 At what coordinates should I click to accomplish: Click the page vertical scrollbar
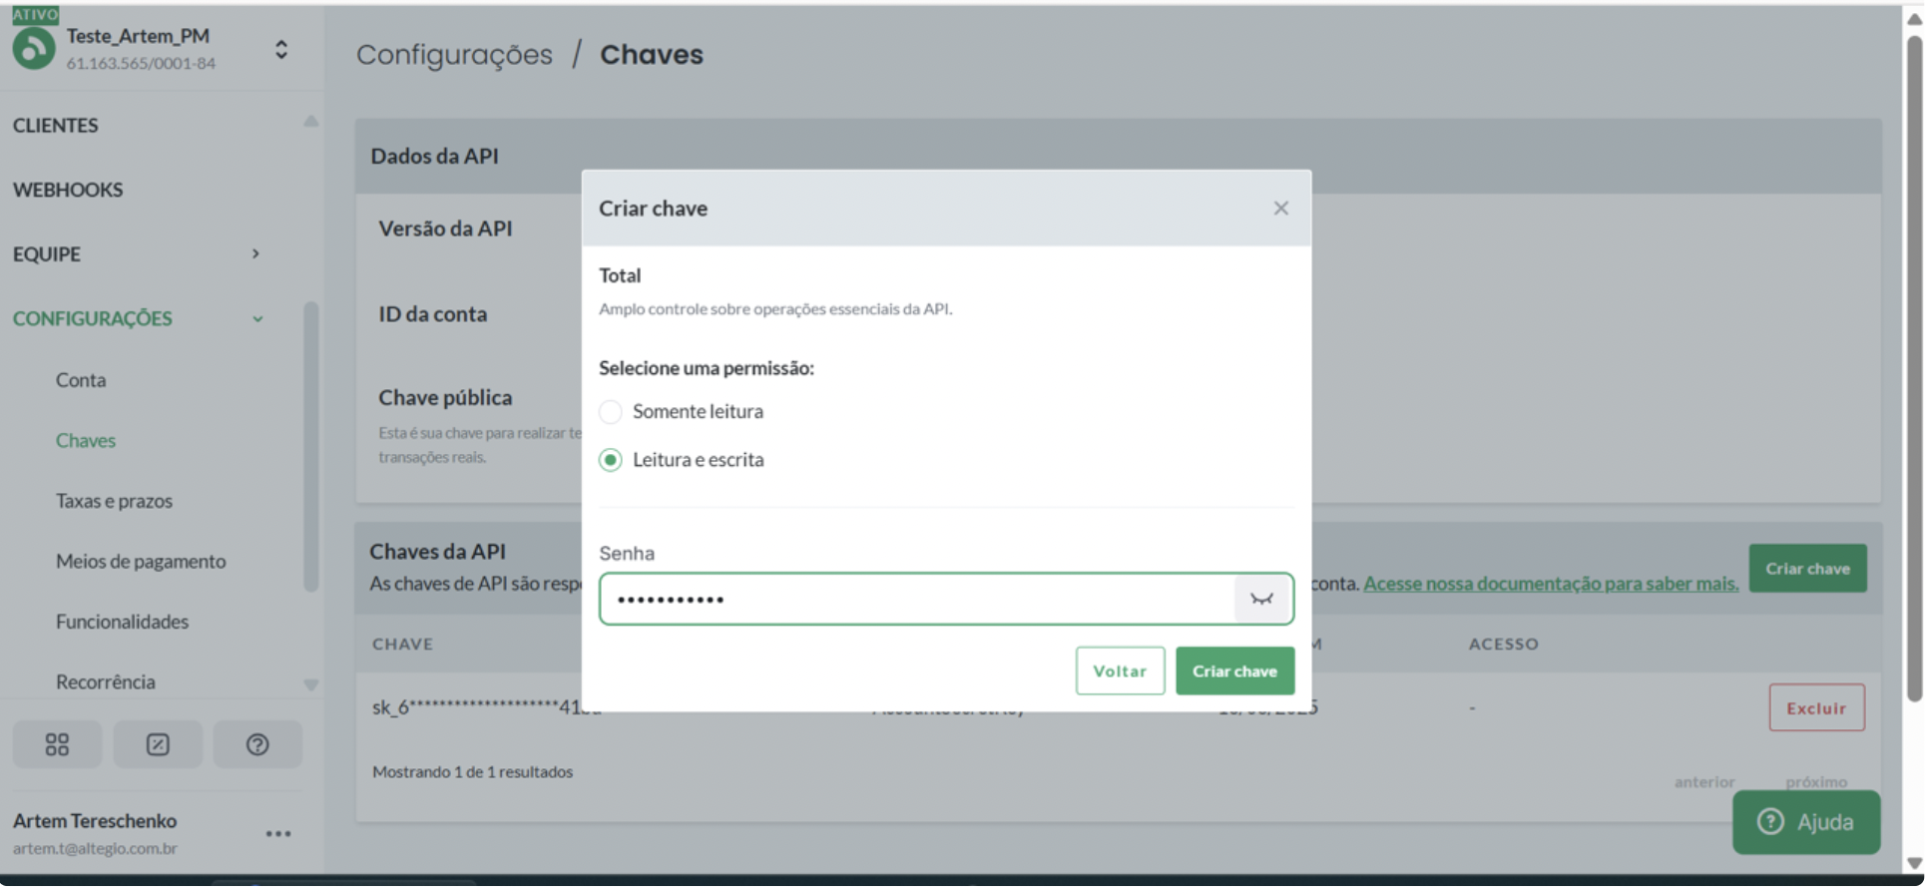point(1913,369)
